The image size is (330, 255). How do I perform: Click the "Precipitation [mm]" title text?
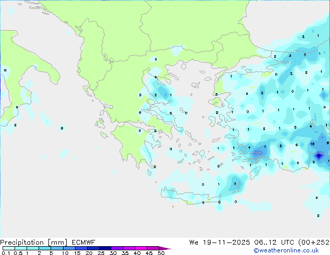33,243
